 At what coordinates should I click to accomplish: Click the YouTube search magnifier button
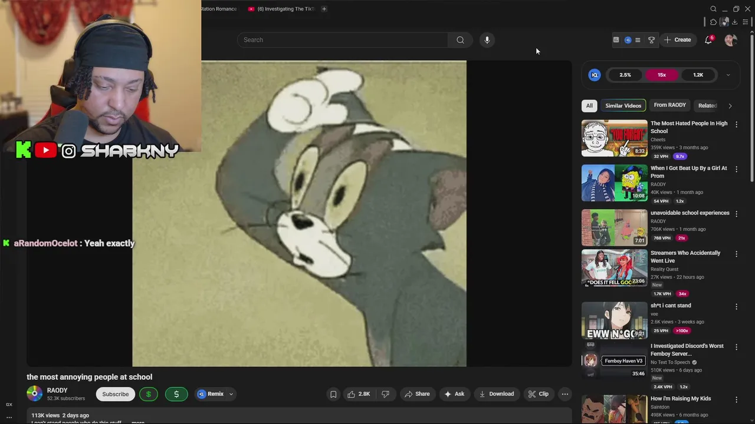460,40
